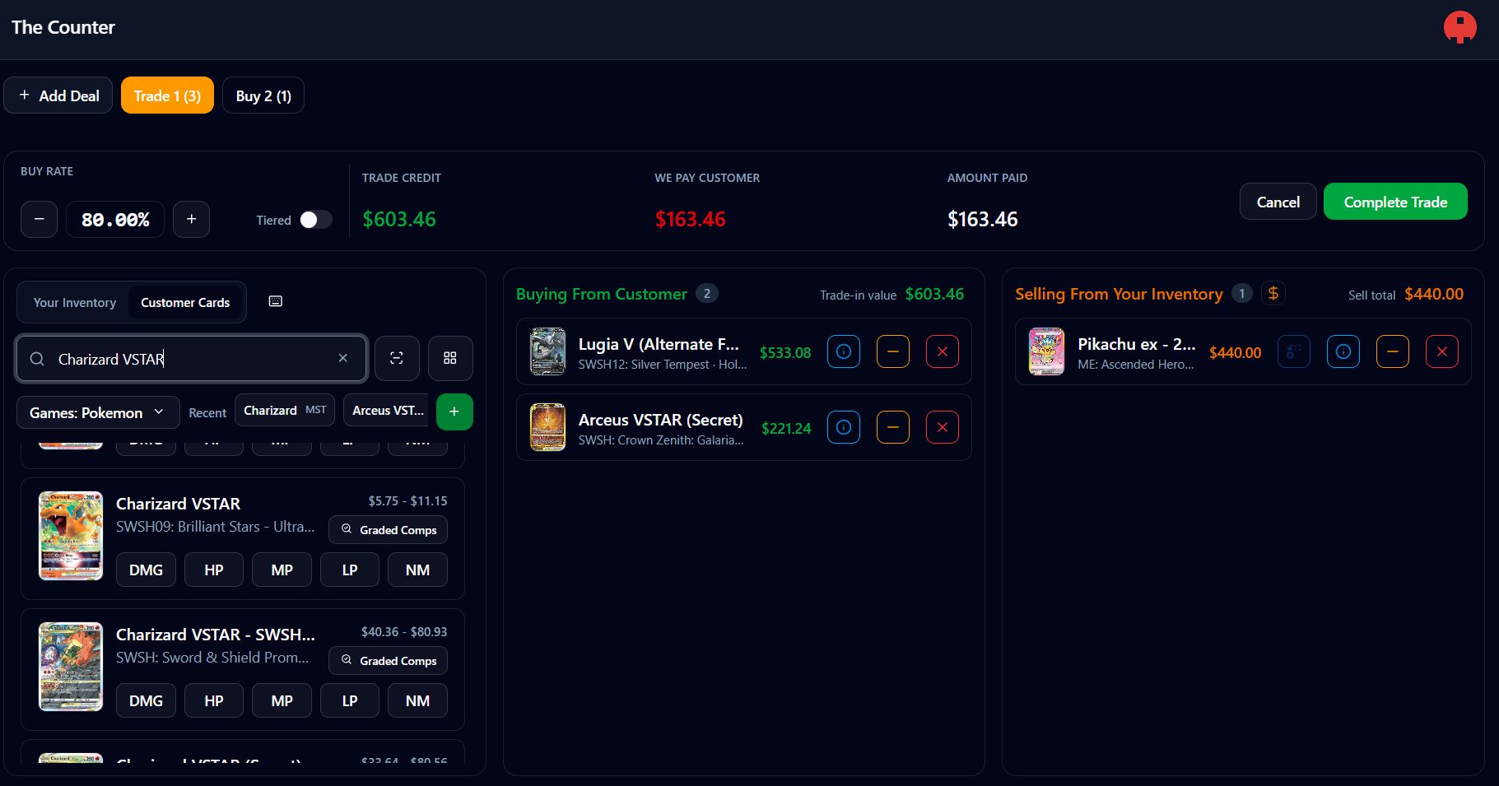The height and width of the screenshot is (786, 1499).
Task: Click the Pikachu ex card thumbnail
Action: [1046, 351]
